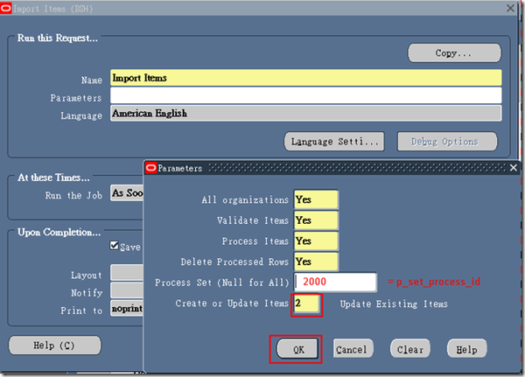Click the empty Parameters field

click(x=305, y=95)
